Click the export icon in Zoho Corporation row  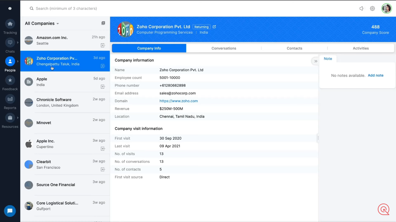(x=103, y=66)
